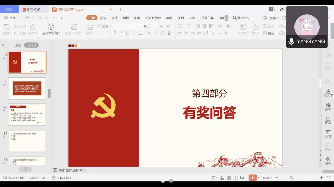
Task: Open the 幻灯片放映 ribbon tab
Action: click(x=153, y=18)
